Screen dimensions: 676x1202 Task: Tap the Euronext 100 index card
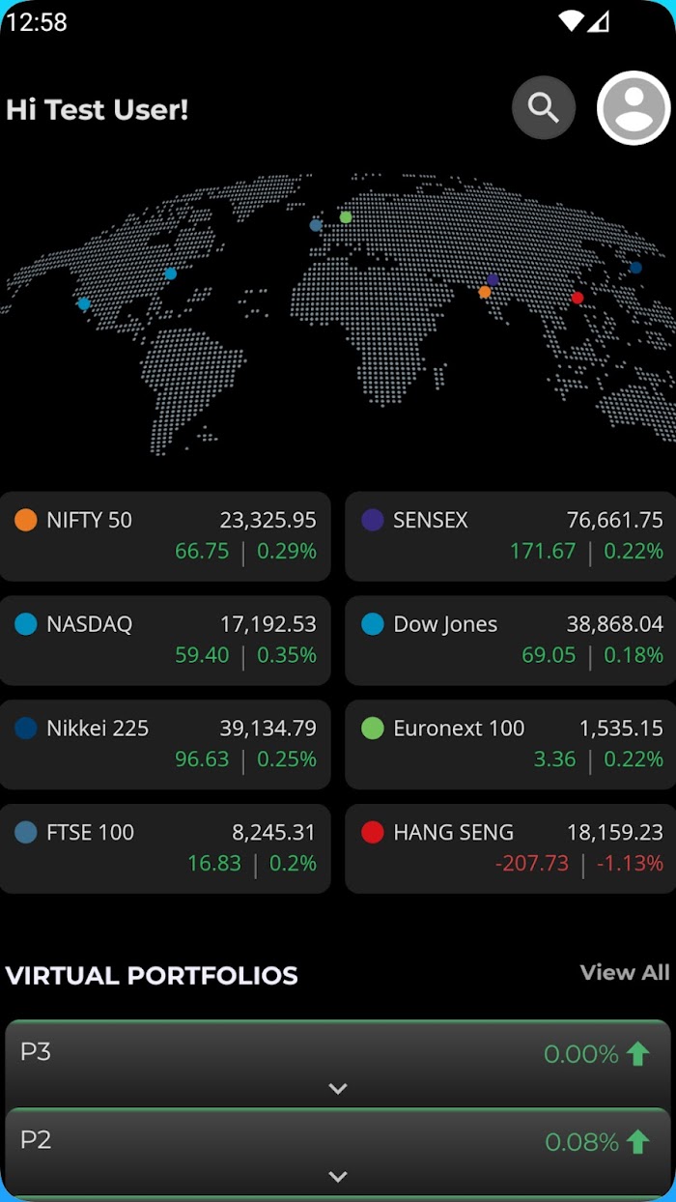pos(511,745)
